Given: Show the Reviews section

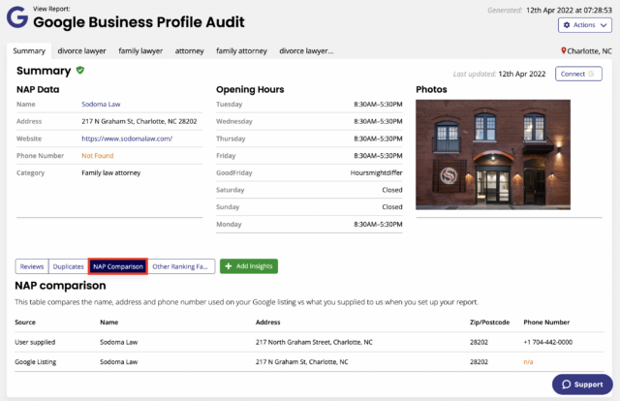Looking at the screenshot, I should [x=32, y=266].
